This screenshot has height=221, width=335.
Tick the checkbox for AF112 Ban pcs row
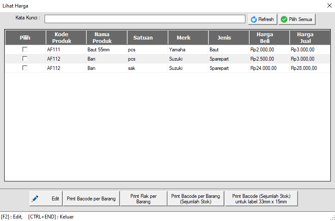[x=25, y=59]
